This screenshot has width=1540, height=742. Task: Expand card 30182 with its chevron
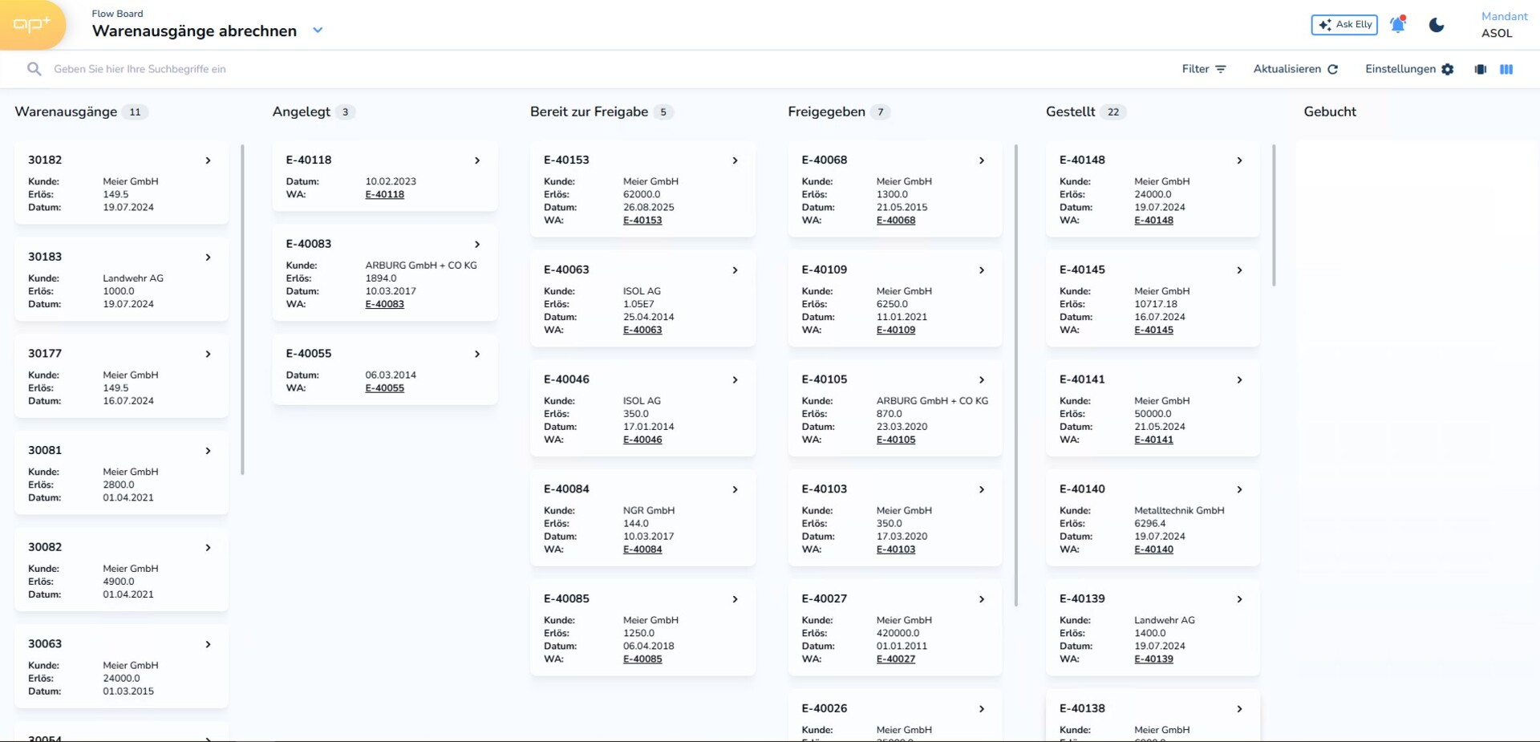[208, 160]
